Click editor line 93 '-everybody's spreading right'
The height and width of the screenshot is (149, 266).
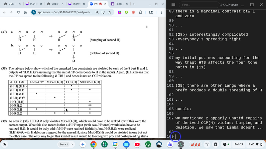208,39
